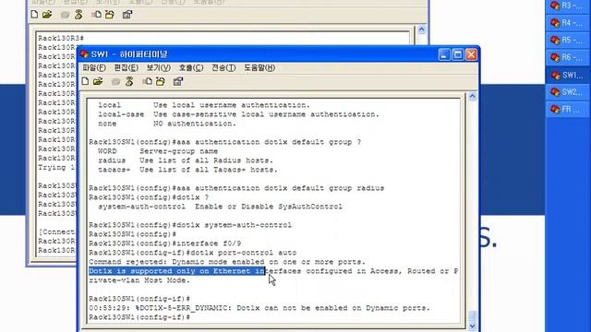The image size is (591, 332).
Task: Click last 'Rack130SW1(config-if)#' prompt line
Action: (139, 317)
